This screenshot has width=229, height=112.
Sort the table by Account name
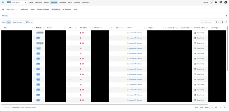point(190,28)
